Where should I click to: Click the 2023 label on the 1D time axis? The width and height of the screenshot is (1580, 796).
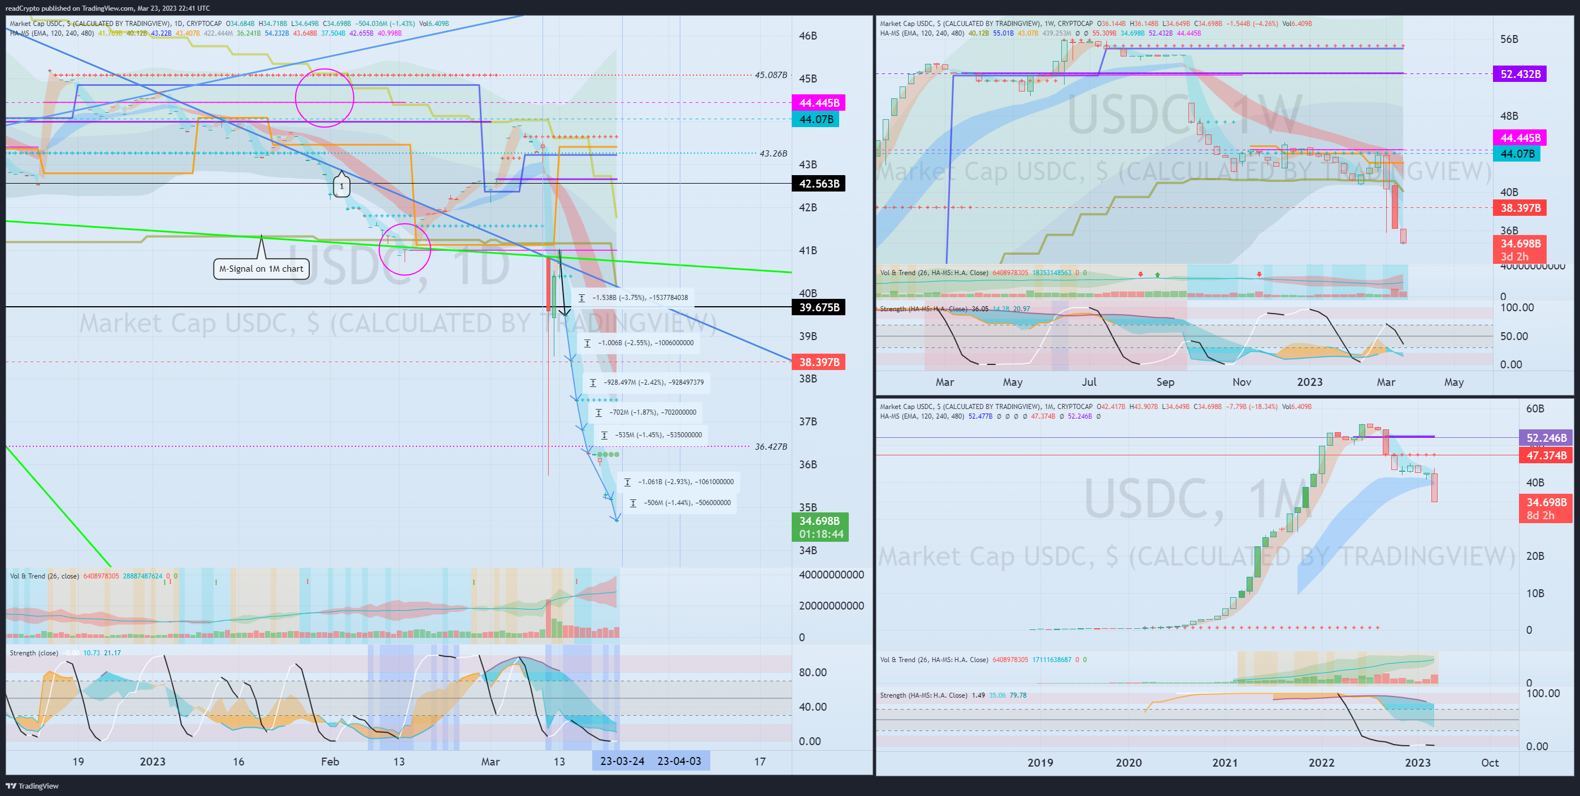pyautogui.click(x=153, y=761)
